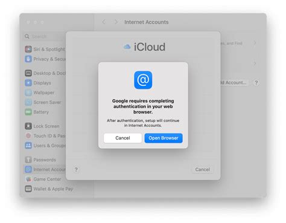Select Wallet & Apple Pay sidebar icon
This screenshot has width=286, height=223.
point(28,189)
